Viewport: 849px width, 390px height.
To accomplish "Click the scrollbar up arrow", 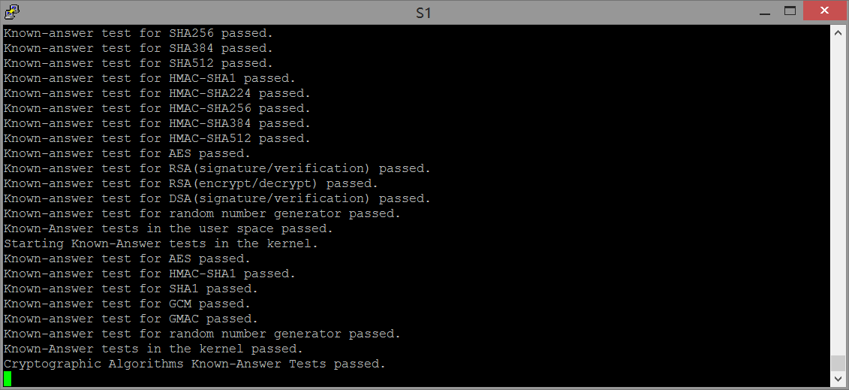I will coord(838,32).
